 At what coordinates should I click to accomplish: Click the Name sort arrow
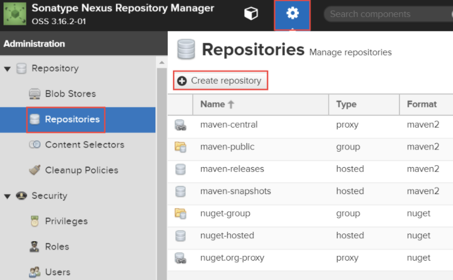231,104
